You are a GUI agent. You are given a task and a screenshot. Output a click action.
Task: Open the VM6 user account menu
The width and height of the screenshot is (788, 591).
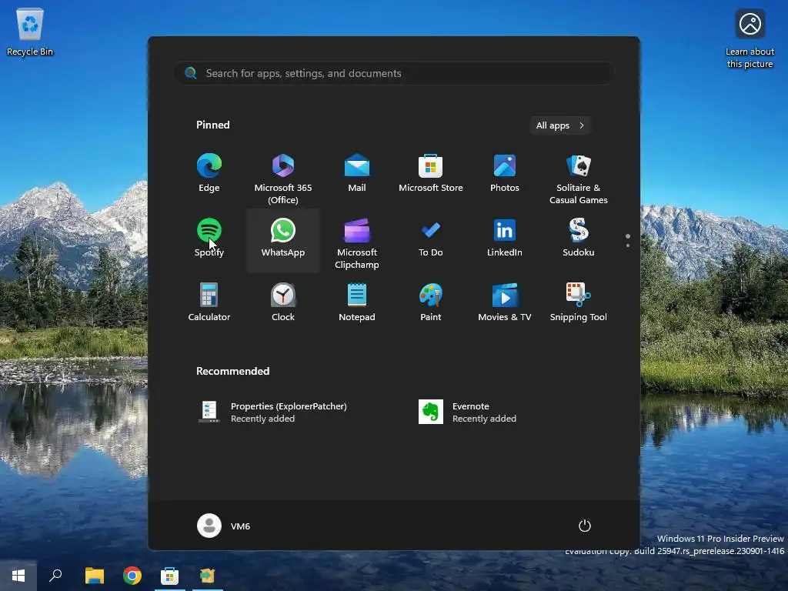224,526
